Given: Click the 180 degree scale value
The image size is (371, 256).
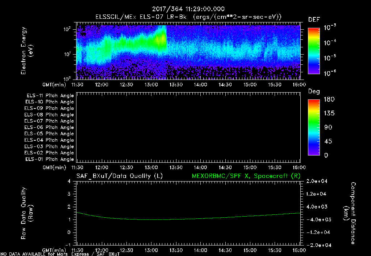Looking at the screenshot, I should [329, 99].
